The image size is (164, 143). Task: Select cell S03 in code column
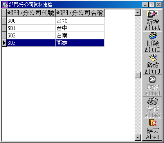[31, 43]
